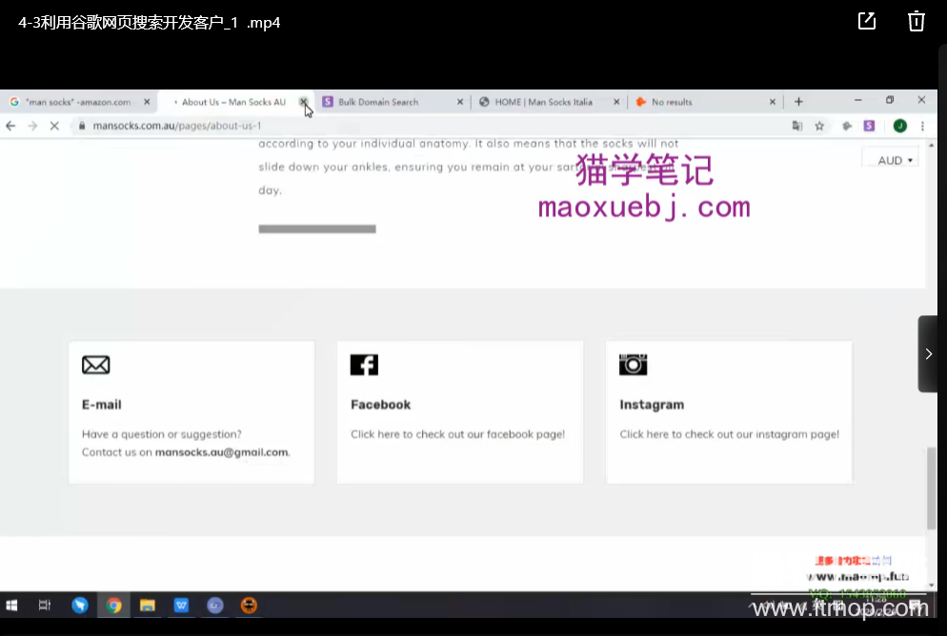
Task: Open the Chrome three-dot menu
Action: 922,126
